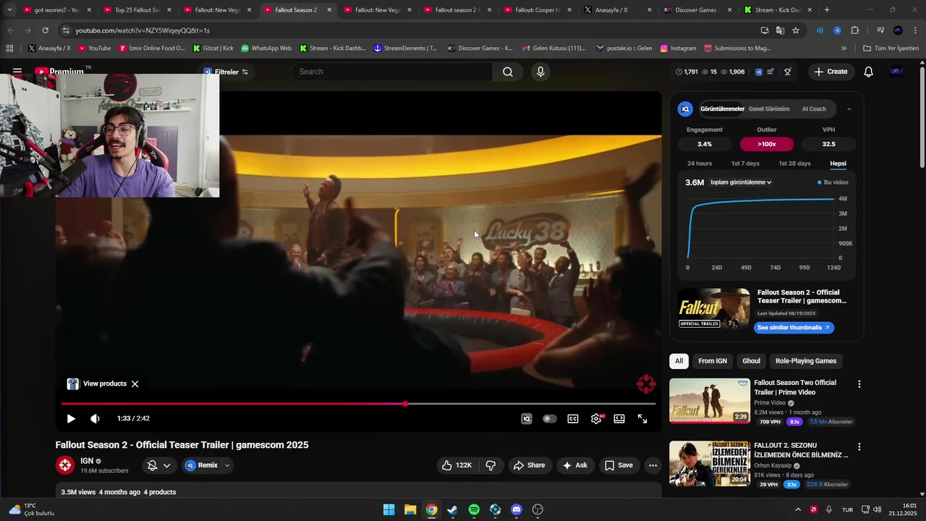Screen dimensions: 926x521
Task: Open more actions three-dot menu under video
Action: coord(653,465)
